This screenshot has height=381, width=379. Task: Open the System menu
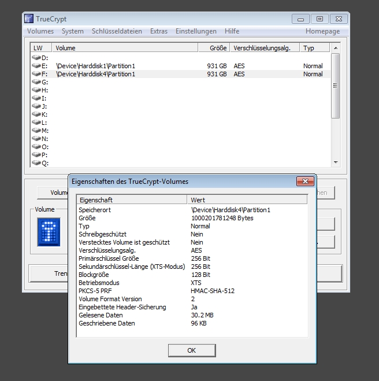pyautogui.click(x=73, y=31)
